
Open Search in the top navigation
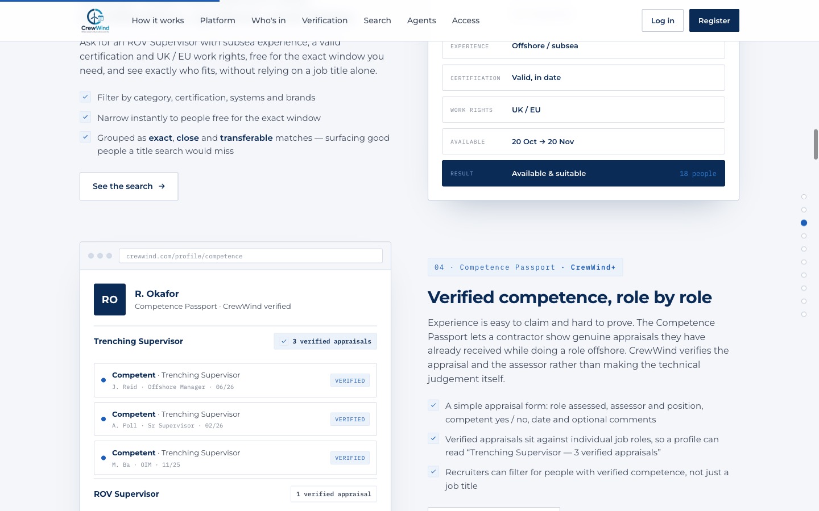tap(377, 20)
